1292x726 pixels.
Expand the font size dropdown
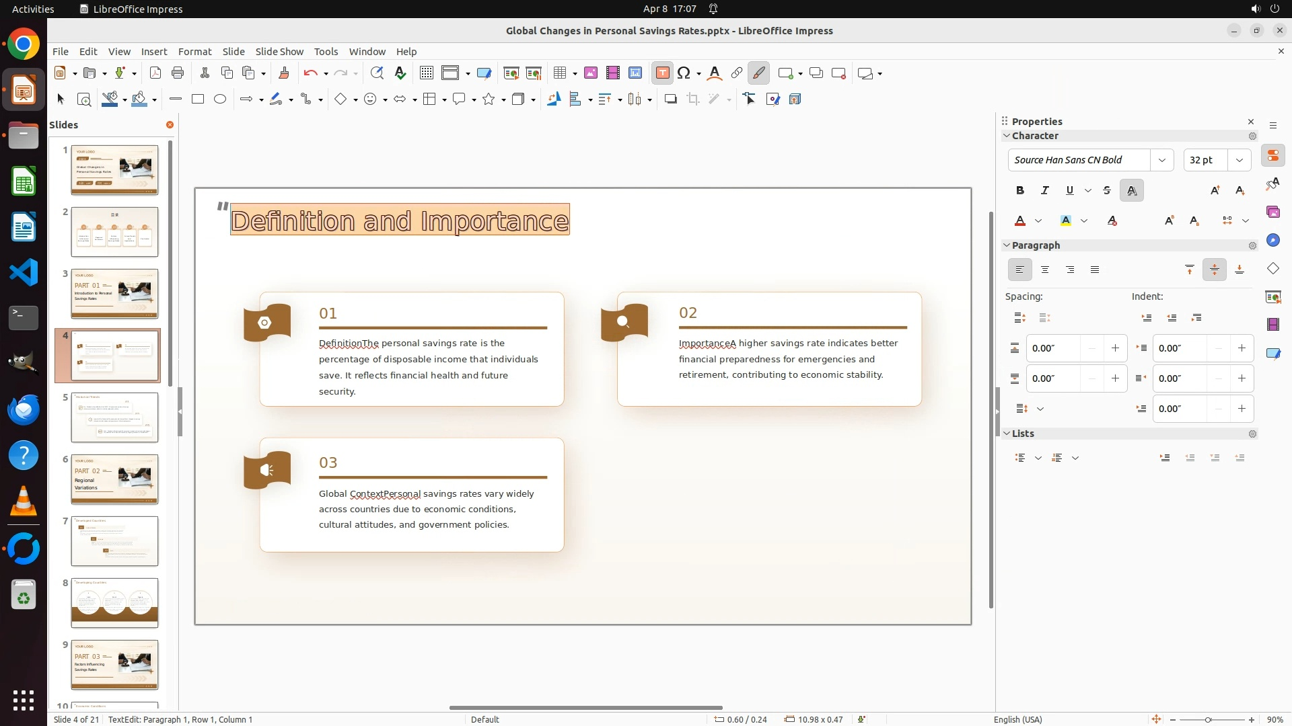pos(1240,160)
